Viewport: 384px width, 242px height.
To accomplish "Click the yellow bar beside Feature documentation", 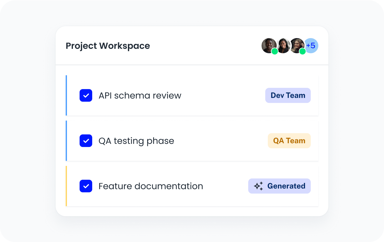I will click(66, 186).
